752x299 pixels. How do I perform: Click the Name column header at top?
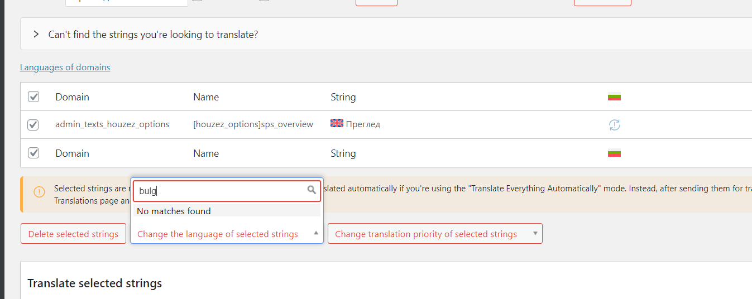pos(206,97)
